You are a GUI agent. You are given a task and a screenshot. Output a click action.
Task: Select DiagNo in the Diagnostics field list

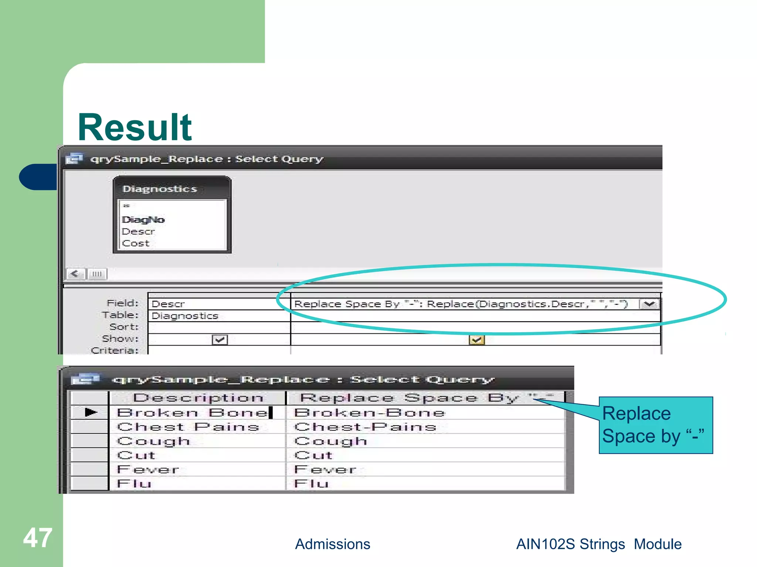coord(143,220)
